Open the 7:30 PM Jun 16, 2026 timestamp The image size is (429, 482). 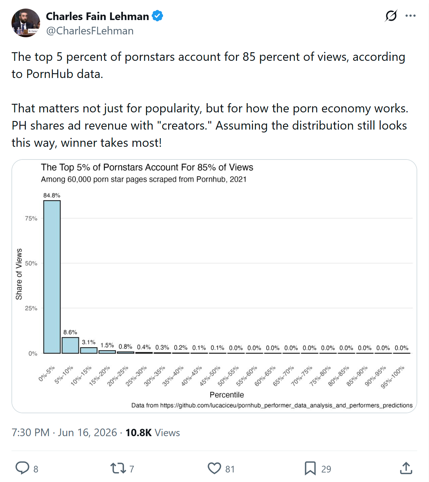click(x=64, y=433)
